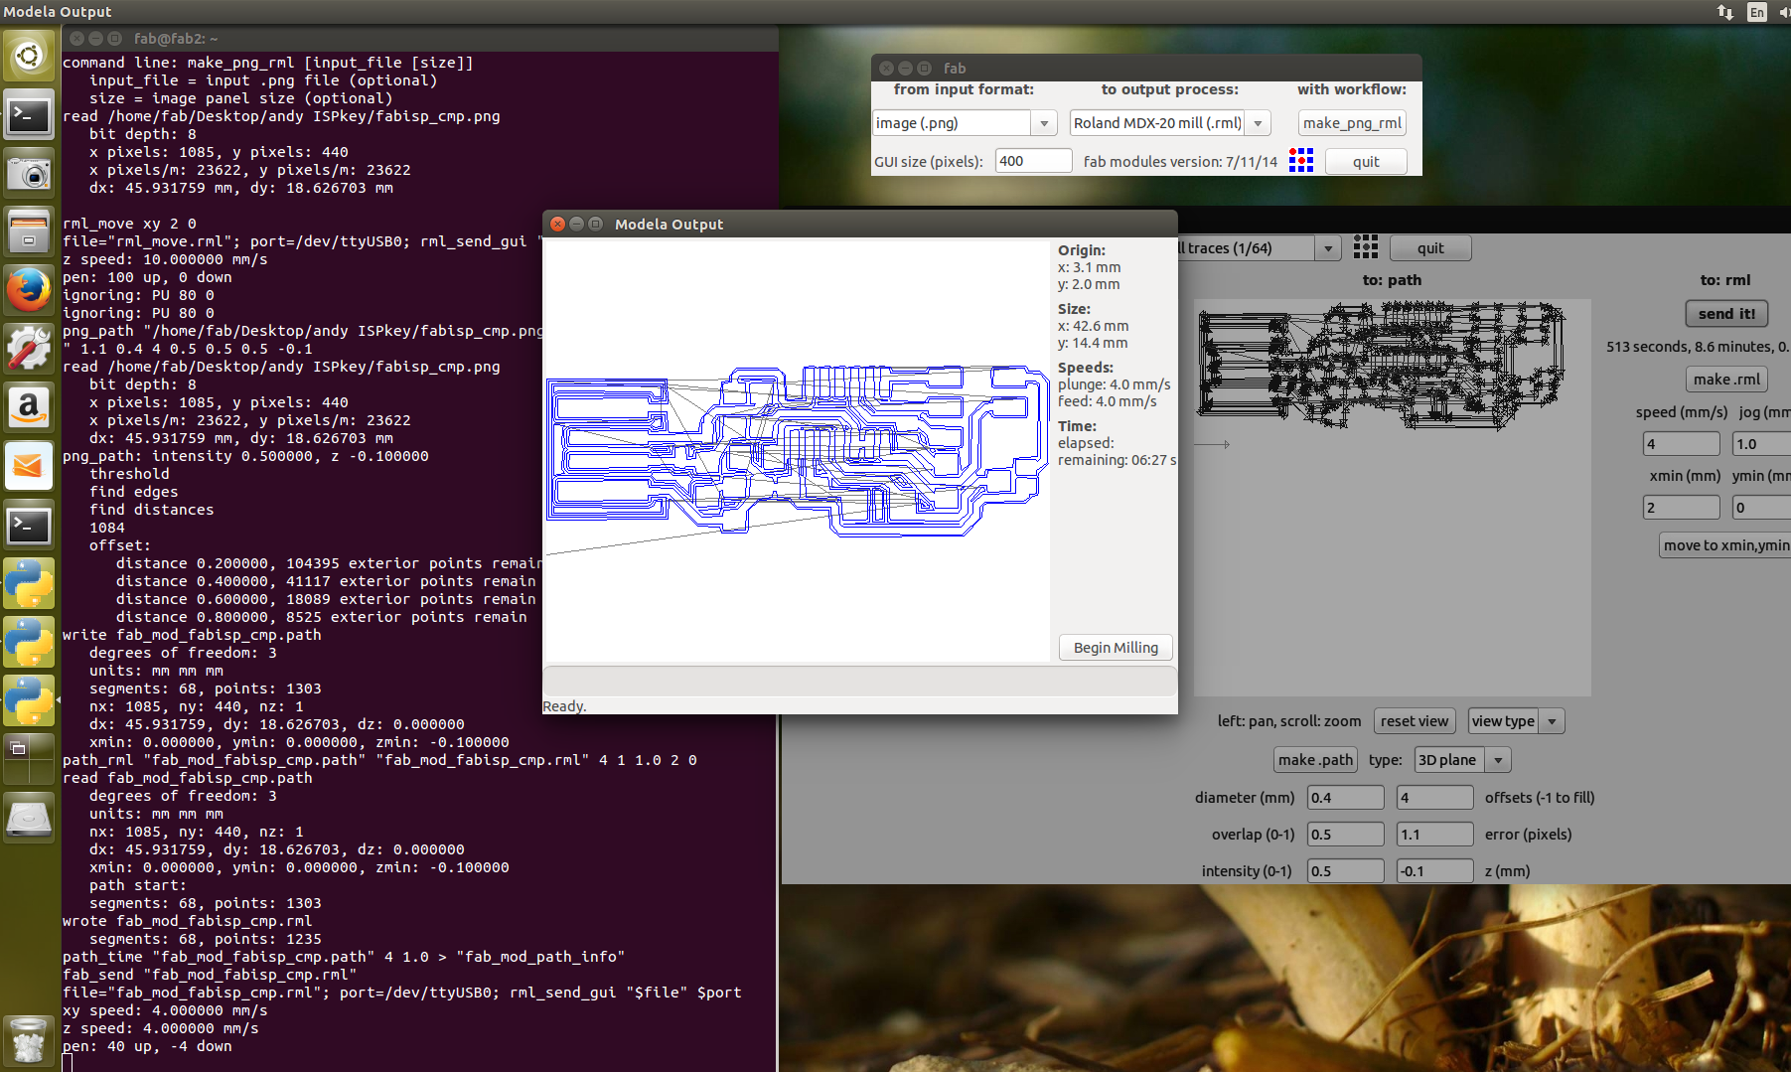Open the 3D plane type dropdown
The height and width of the screenshot is (1072, 1791).
click(x=1497, y=760)
